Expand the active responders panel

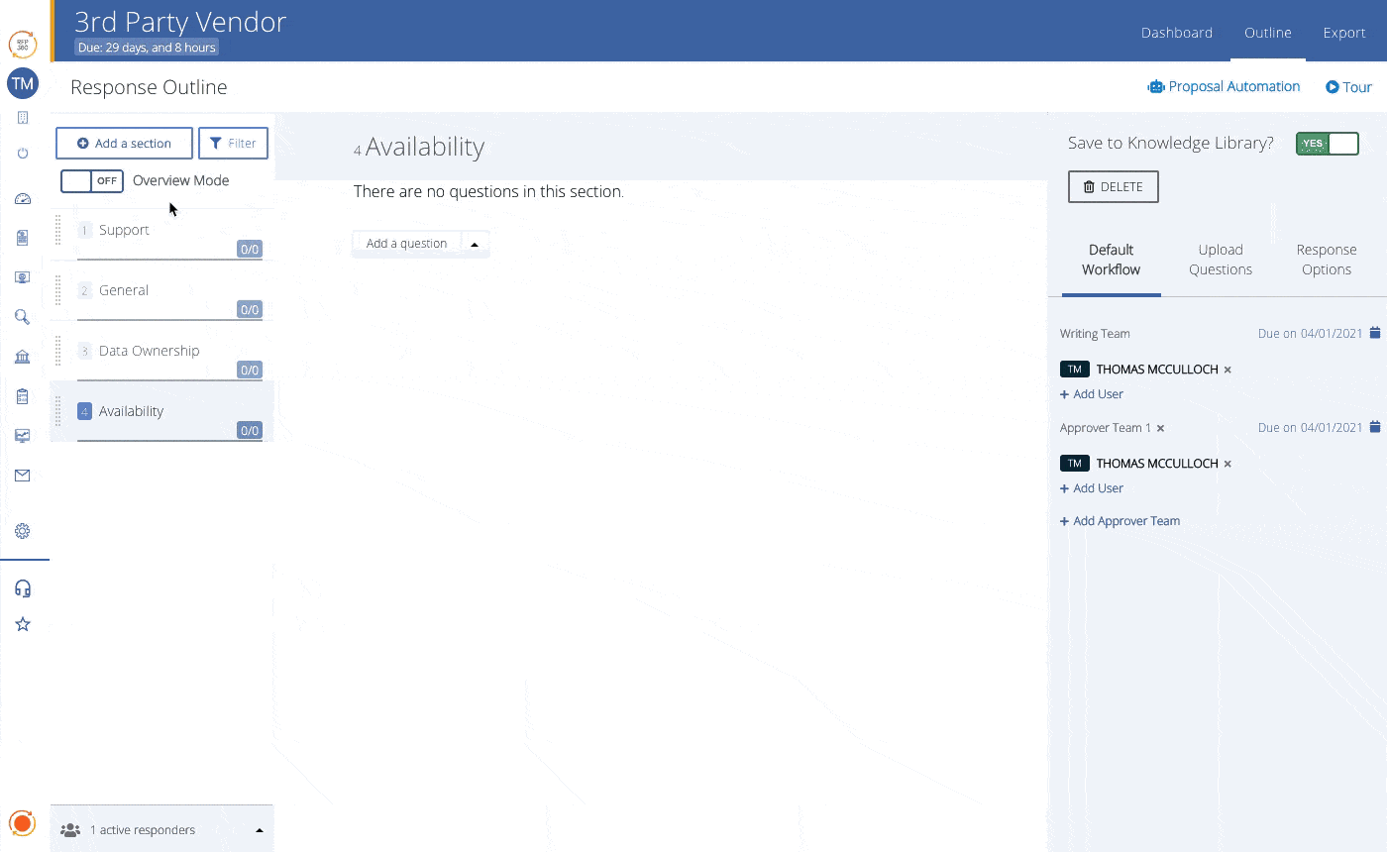tap(260, 830)
